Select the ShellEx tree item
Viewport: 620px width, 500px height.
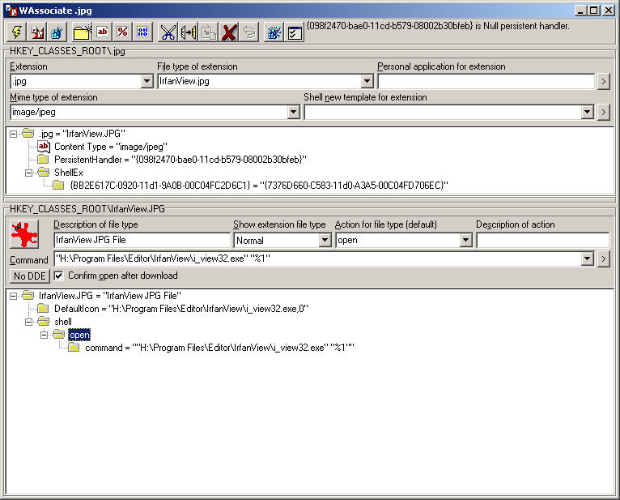click(69, 173)
